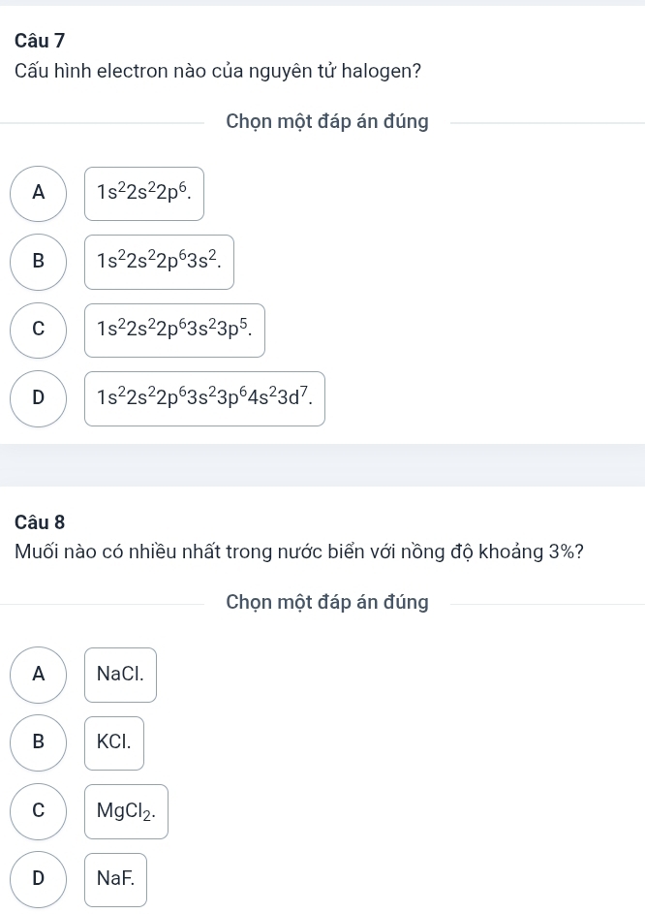Click the Câu 7 heading
The width and height of the screenshot is (645, 914).
click(x=41, y=41)
